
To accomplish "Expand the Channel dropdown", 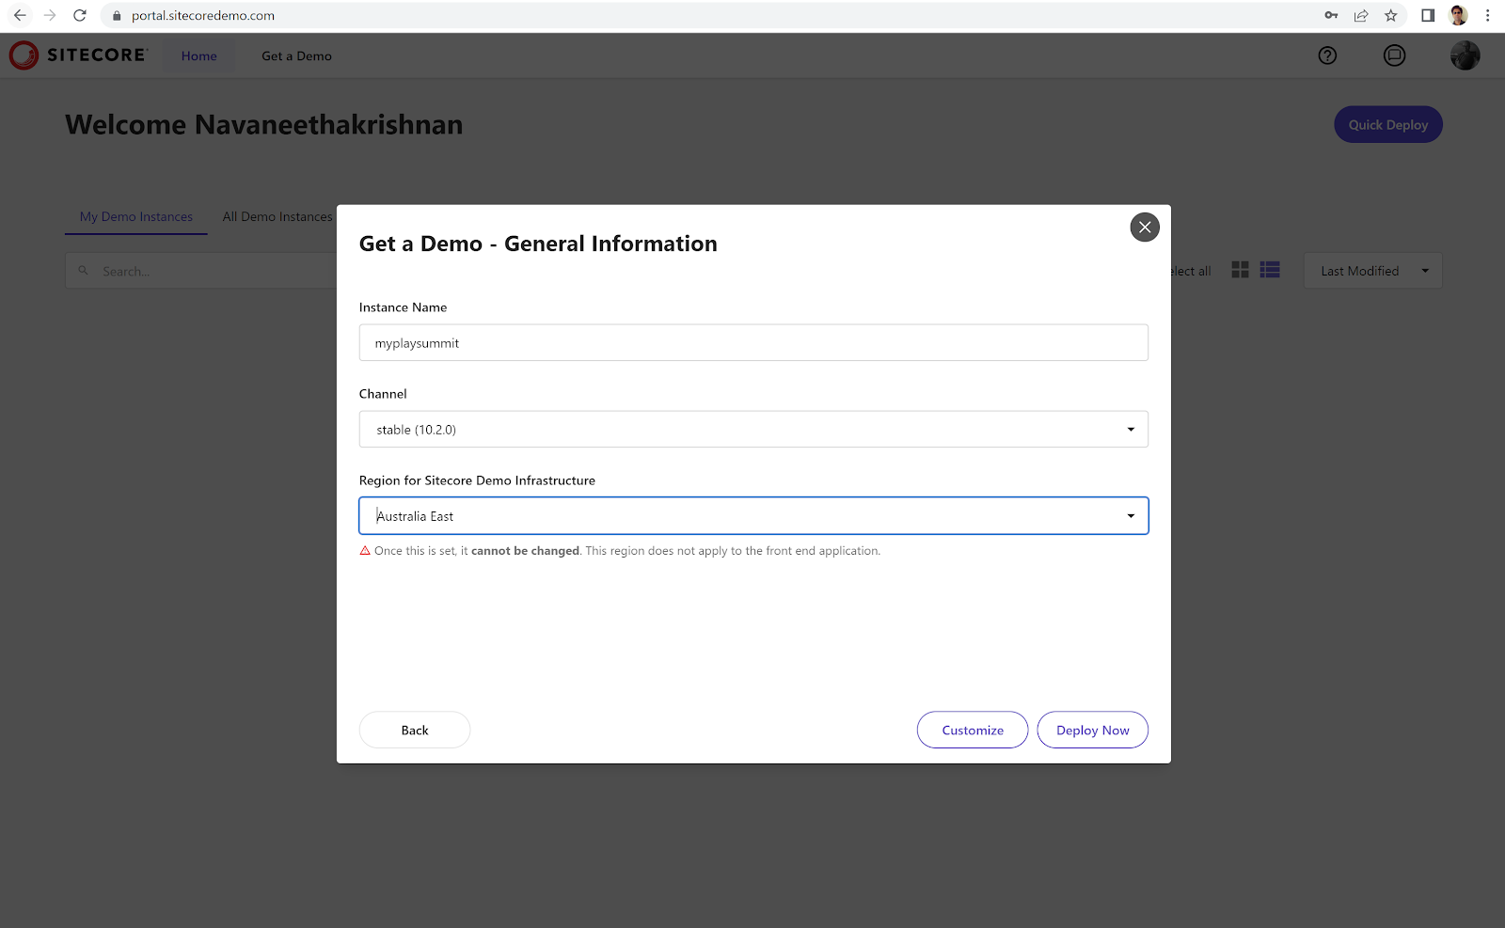I will pyautogui.click(x=752, y=430).
